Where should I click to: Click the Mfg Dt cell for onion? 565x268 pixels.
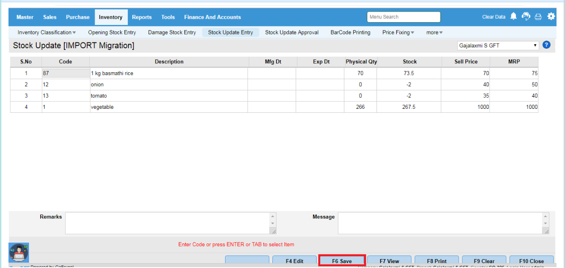point(272,85)
